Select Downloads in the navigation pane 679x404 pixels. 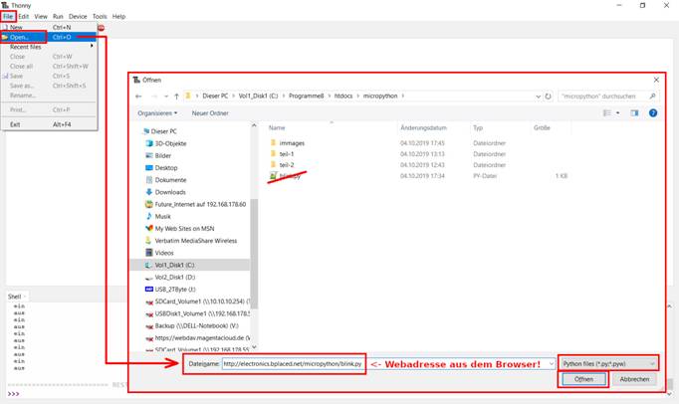coord(170,191)
